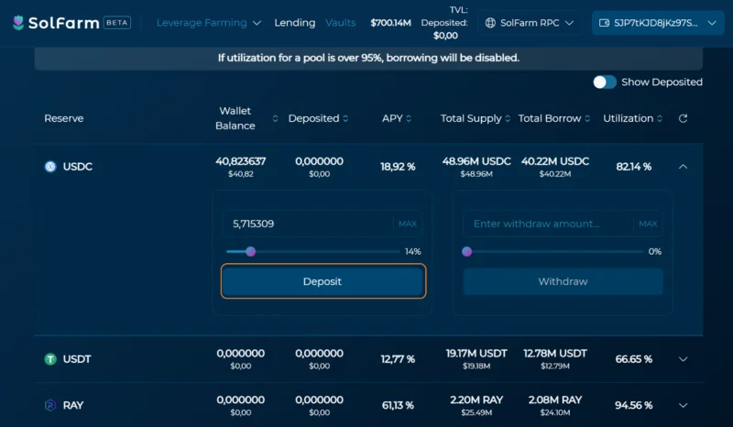Click the Total Supply column header
The width and height of the screenshot is (733, 427).
point(471,118)
